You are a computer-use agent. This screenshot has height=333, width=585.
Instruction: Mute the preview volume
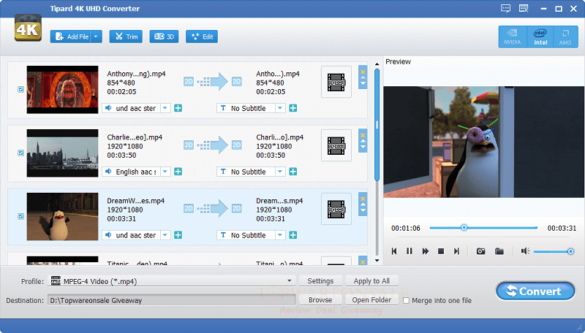525,251
